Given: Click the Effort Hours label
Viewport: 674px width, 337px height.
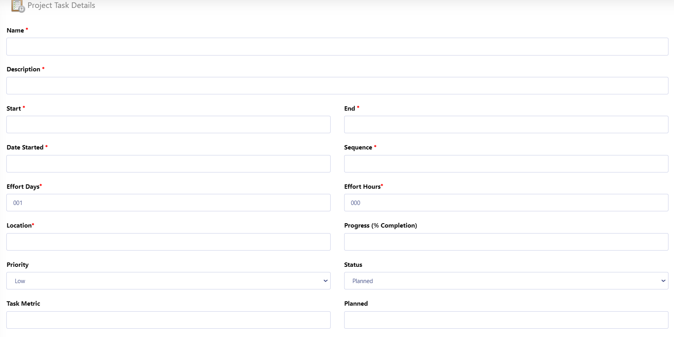Looking at the screenshot, I should (x=362, y=187).
